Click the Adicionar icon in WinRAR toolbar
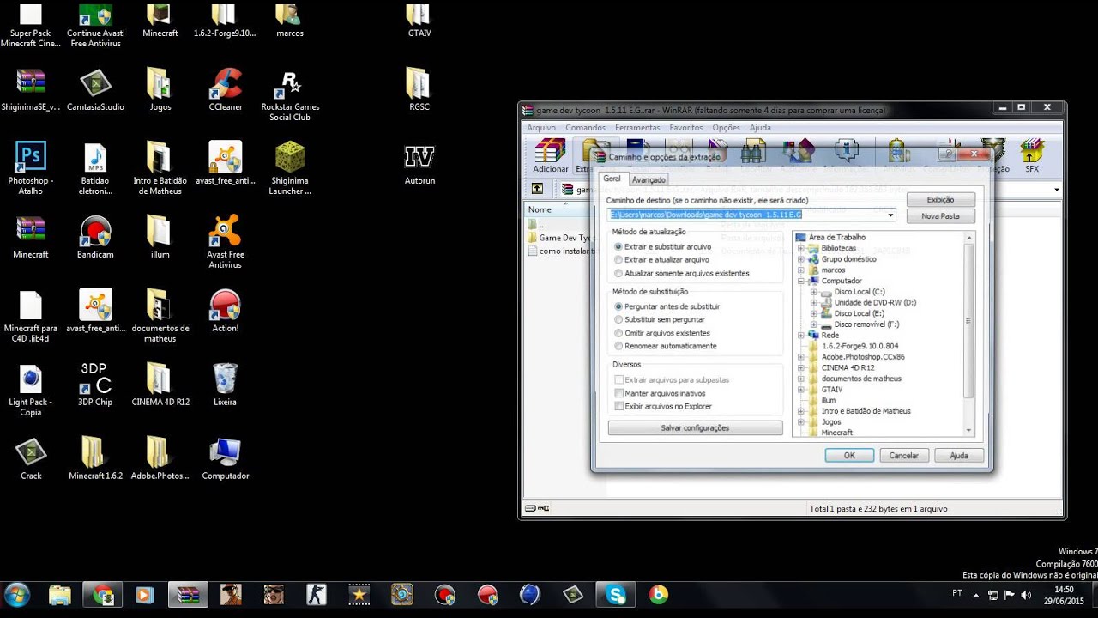 pyautogui.click(x=551, y=156)
